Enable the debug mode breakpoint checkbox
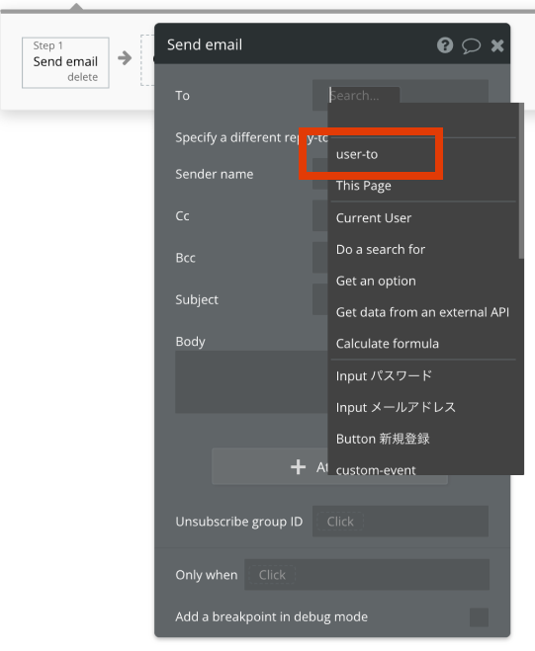The height and width of the screenshot is (651, 535). point(479,617)
